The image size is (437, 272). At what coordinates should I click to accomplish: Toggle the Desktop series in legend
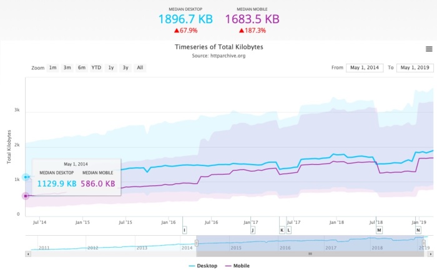click(203, 266)
